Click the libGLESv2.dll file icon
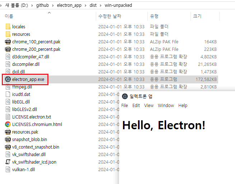 pos(8,109)
